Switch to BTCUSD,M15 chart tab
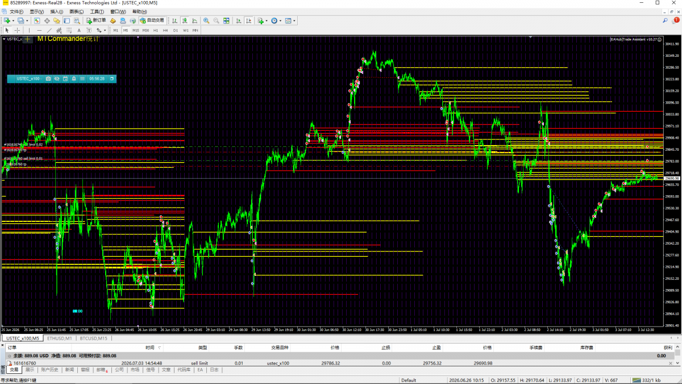This screenshot has width=682, height=384. click(93, 338)
